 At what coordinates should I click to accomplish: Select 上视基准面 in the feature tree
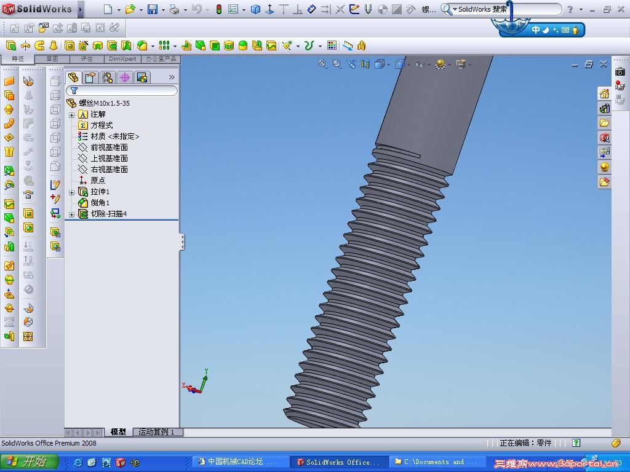click(x=110, y=159)
